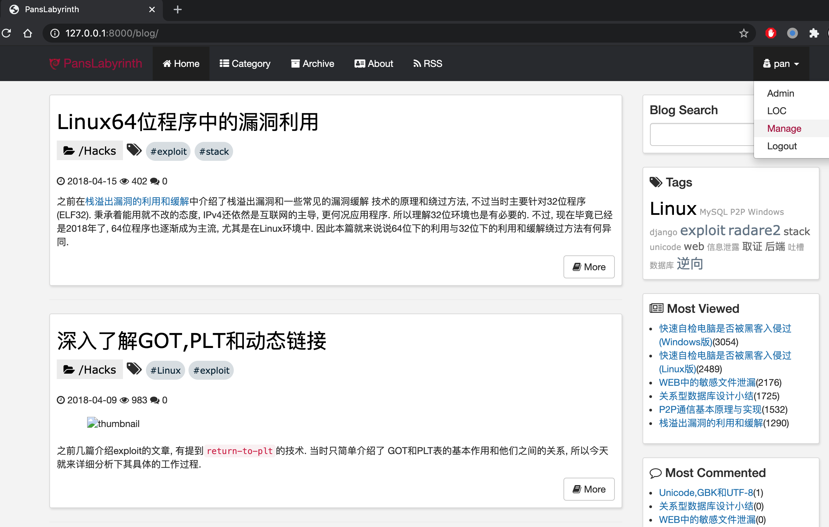Viewport: 829px width, 527px height.
Task: Select the radare2 tag in tag cloud
Action: click(754, 230)
